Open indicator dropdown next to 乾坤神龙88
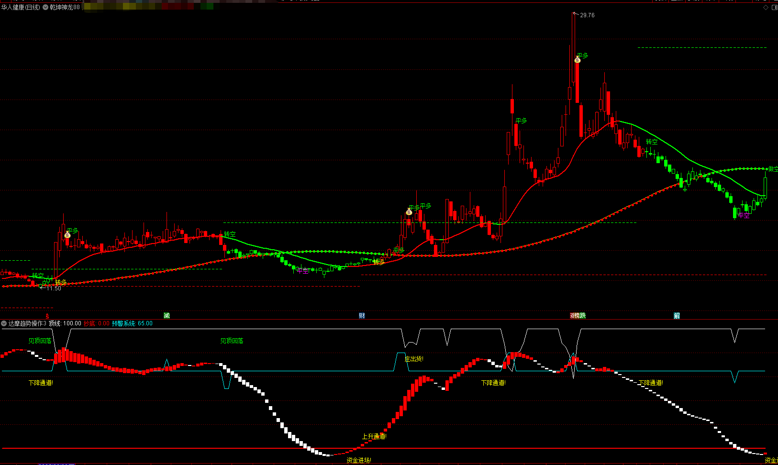778x465 pixels. [x=46, y=8]
